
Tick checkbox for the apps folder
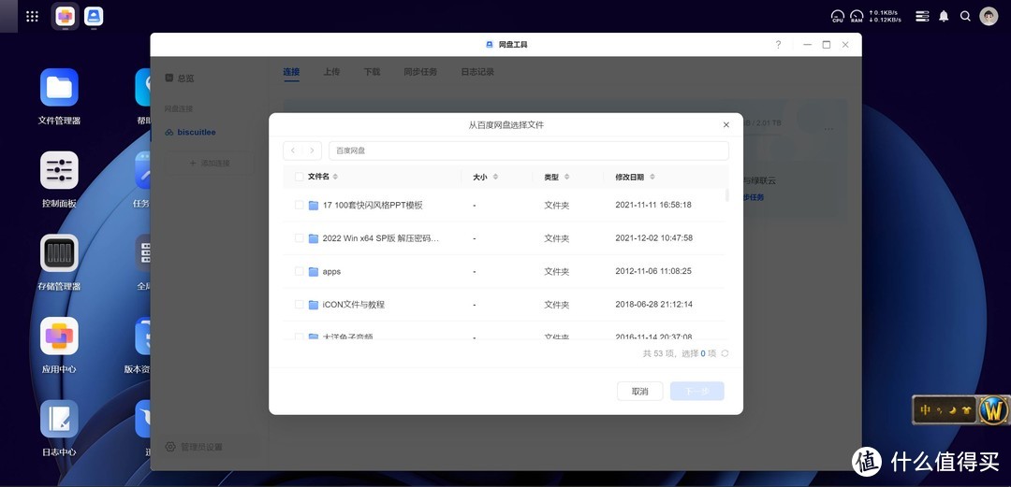pos(300,271)
